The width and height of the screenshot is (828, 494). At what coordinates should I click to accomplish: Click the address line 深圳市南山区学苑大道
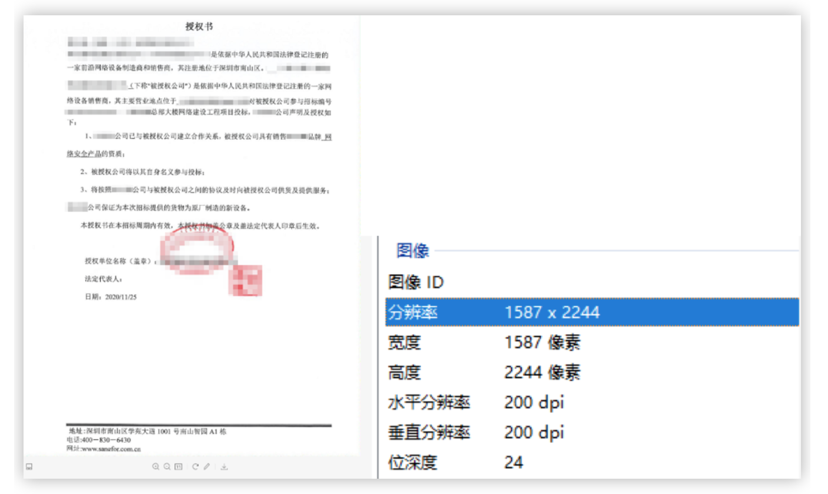(147, 431)
